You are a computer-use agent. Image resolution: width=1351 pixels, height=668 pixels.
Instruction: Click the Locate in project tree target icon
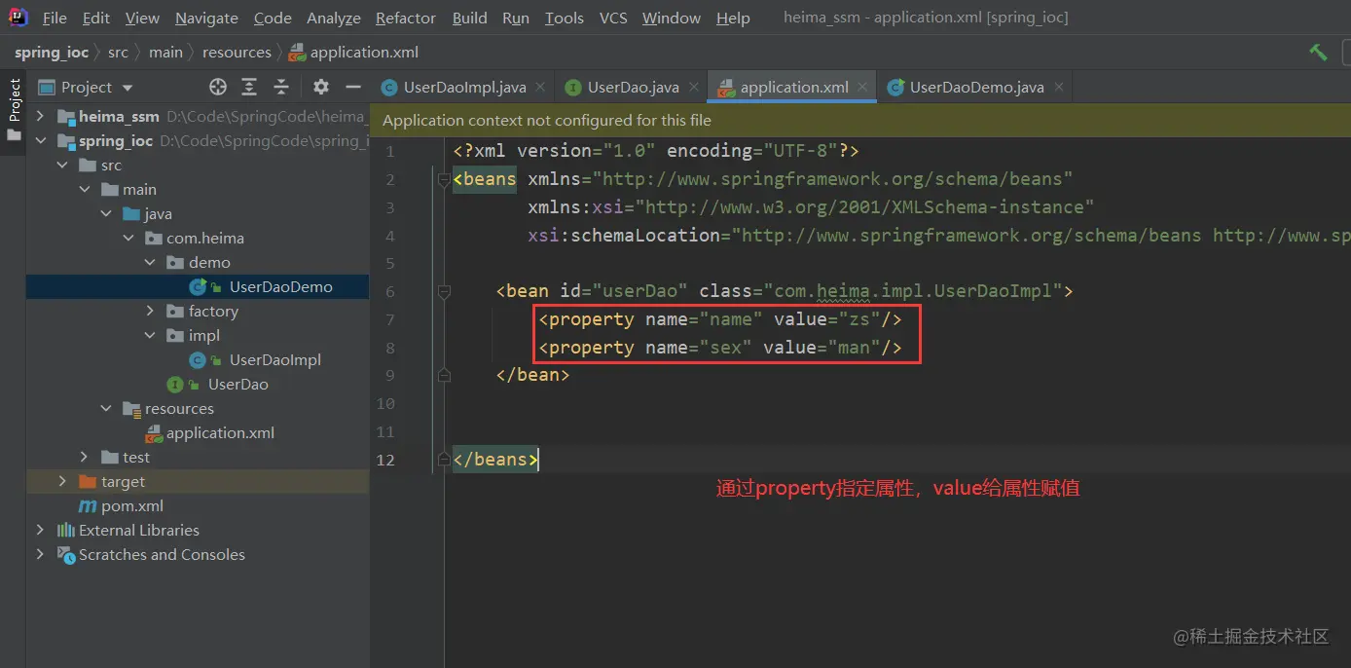pos(218,88)
